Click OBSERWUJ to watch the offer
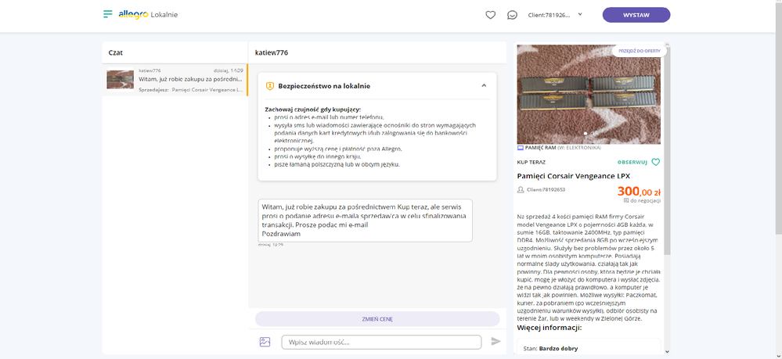This screenshot has height=359, width=782. [x=632, y=162]
